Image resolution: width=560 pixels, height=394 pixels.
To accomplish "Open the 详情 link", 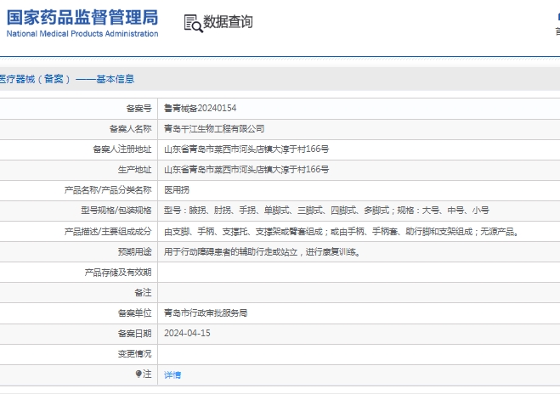I will tap(173, 374).
